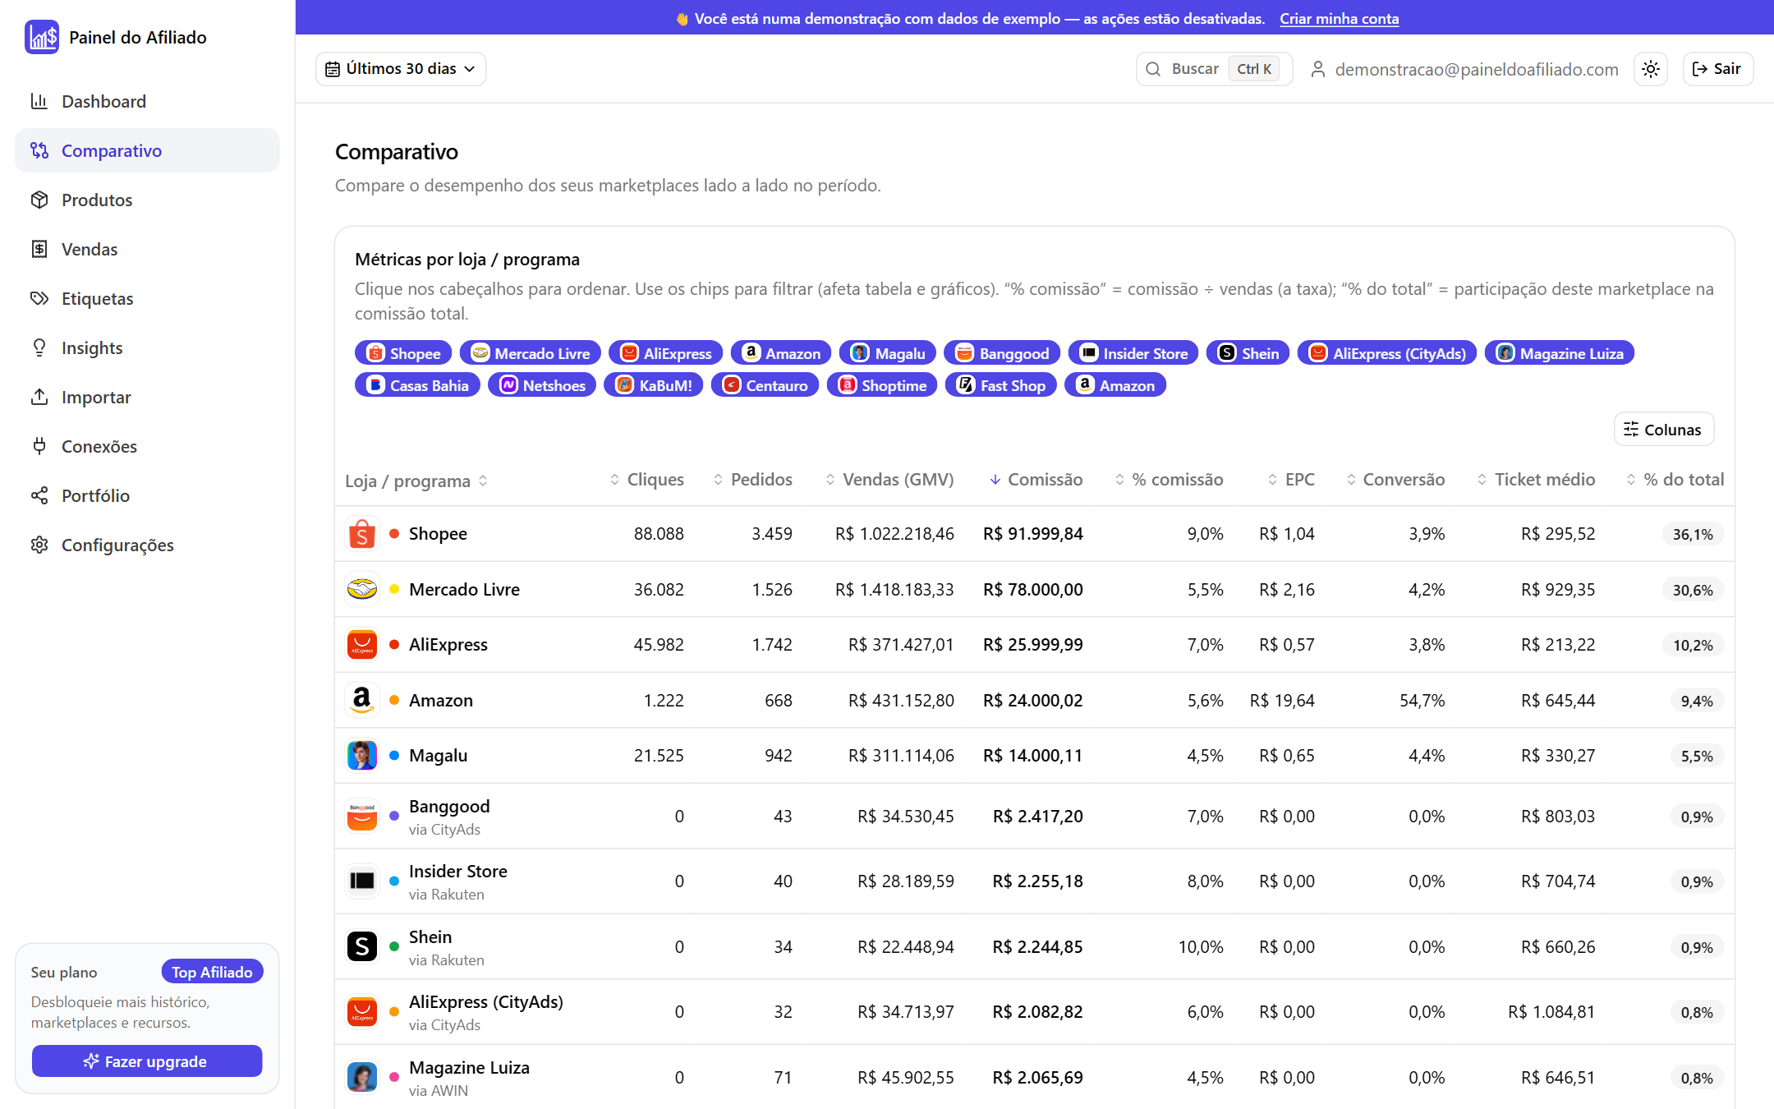
Task: Sort table by Pedidos column
Action: 752,480
